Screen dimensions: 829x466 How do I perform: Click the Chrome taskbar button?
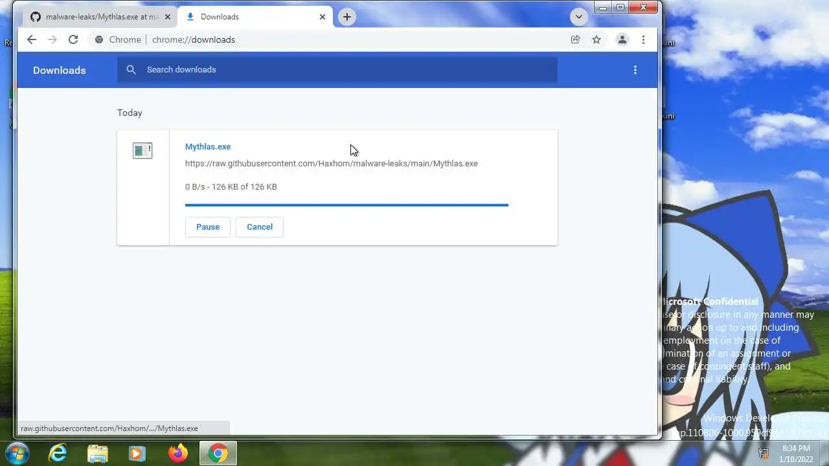point(218,453)
